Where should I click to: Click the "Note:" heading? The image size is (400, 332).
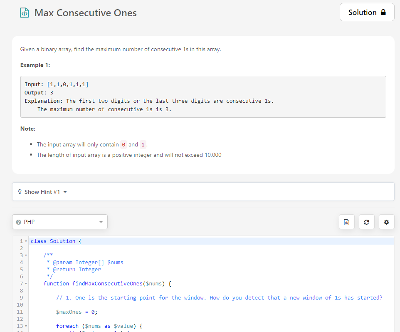(28, 129)
